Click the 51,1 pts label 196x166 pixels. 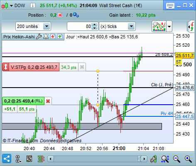point(27,109)
